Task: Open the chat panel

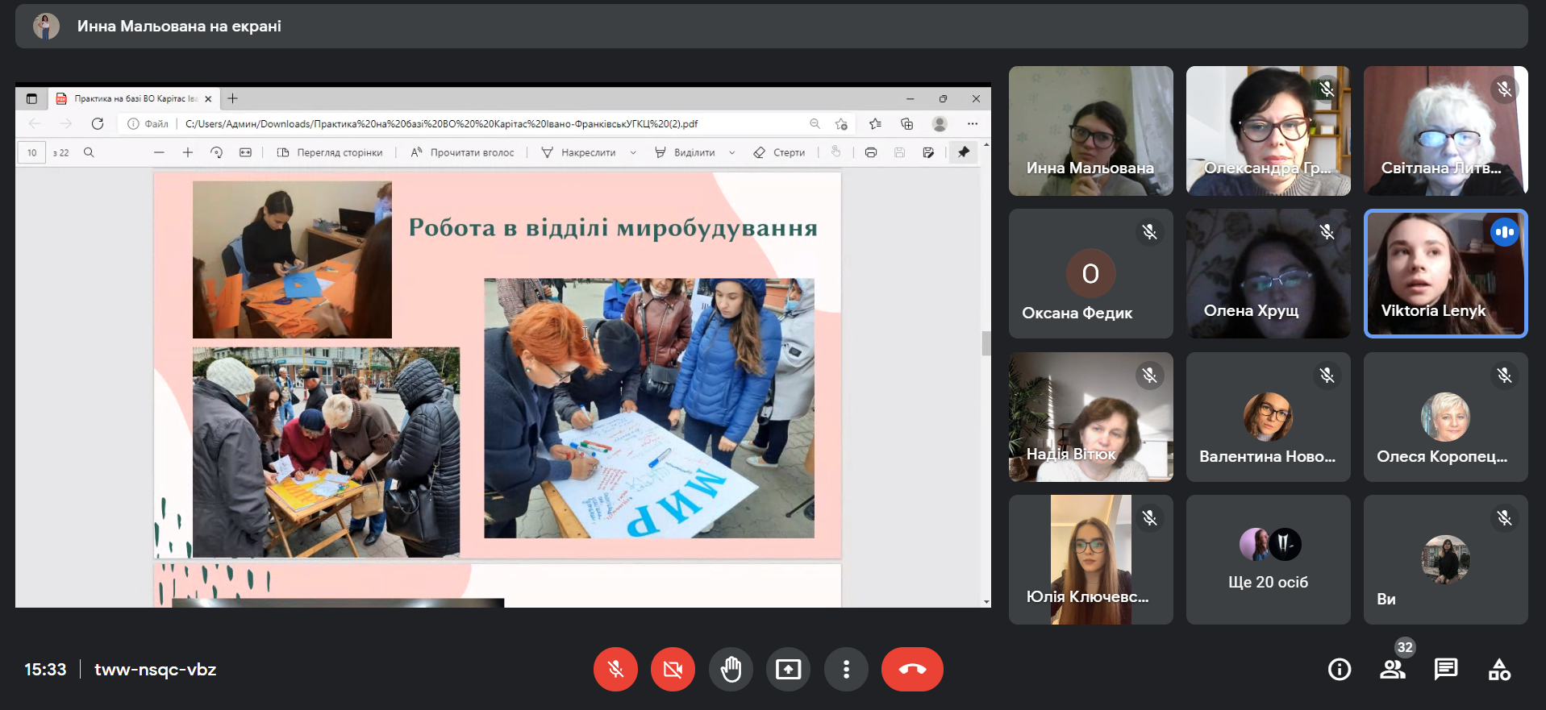Action: click(1445, 669)
